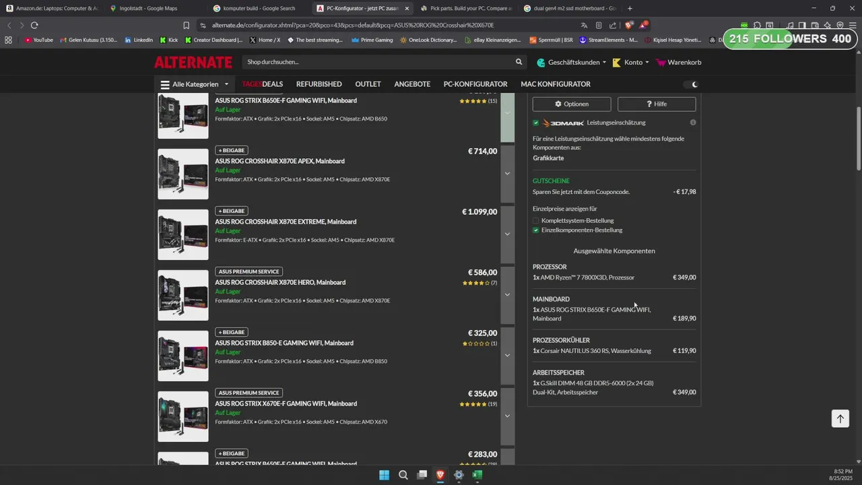
Task: Open Geschäftskunden dropdown
Action: [x=571, y=62]
